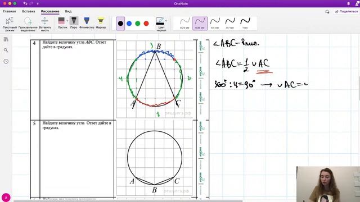This screenshot has height=202, width=360.
Task: Set pen thickness to 0.35 мм
Action: pyautogui.click(x=200, y=24)
